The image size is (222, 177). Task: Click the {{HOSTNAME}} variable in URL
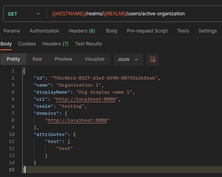click(x=69, y=14)
